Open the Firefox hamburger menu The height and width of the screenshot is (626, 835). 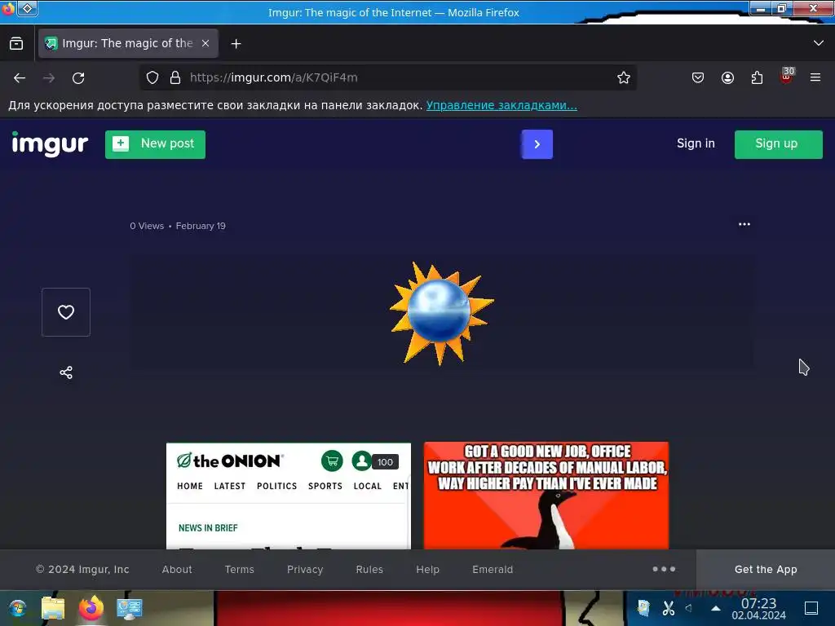pos(815,77)
